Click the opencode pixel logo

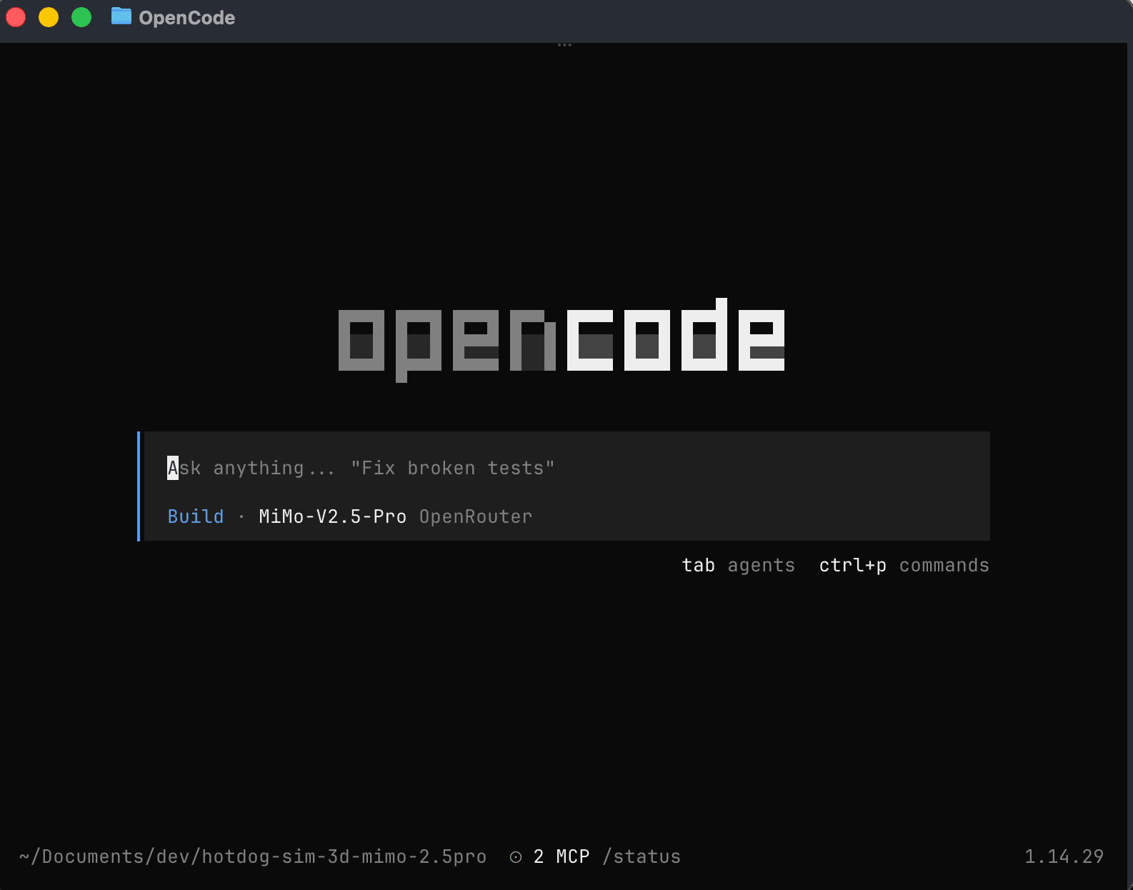click(561, 340)
